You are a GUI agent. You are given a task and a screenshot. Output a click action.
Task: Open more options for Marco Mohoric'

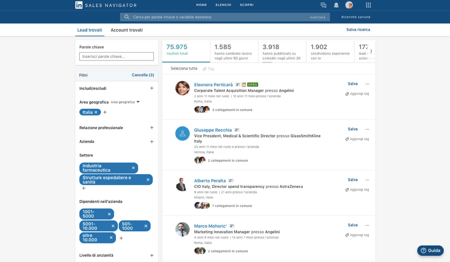pos(367,225)
